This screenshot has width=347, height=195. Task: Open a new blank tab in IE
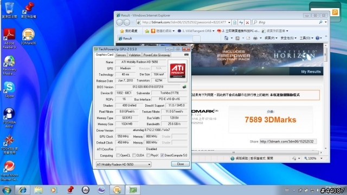tap(196, 38)
